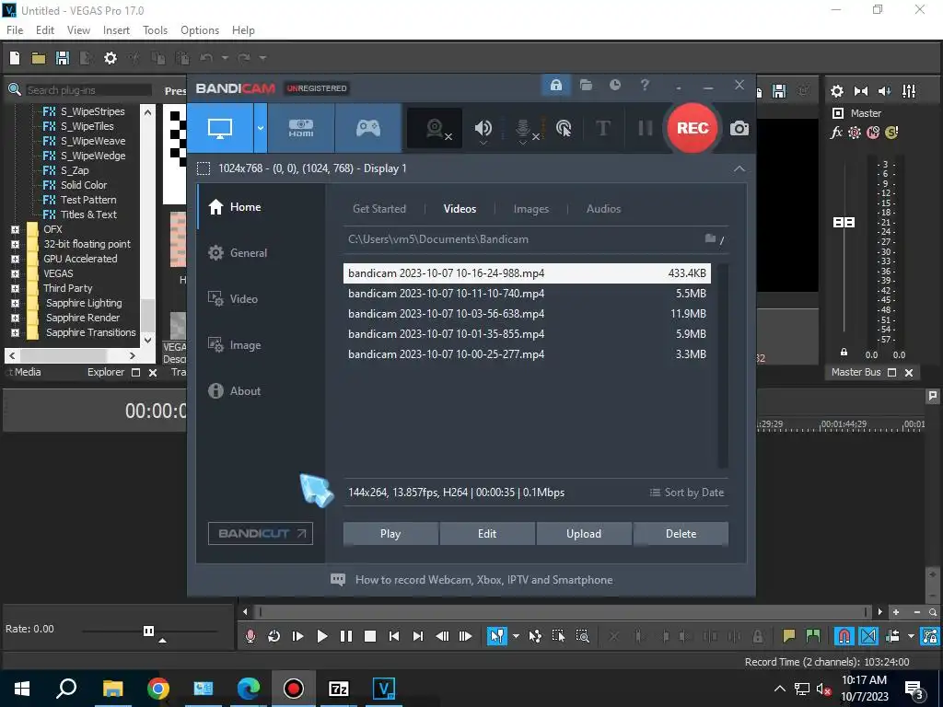
Task: Open screen mode dropdown arrow in Bandicam
Action: point(261,128)
